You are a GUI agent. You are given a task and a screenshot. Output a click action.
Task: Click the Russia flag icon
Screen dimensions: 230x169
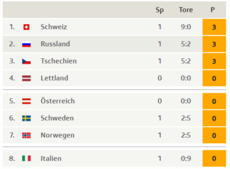(x=26, y=44)
